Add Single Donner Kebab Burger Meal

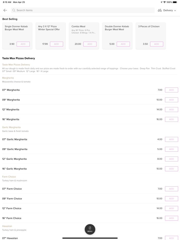pos(23,44)
